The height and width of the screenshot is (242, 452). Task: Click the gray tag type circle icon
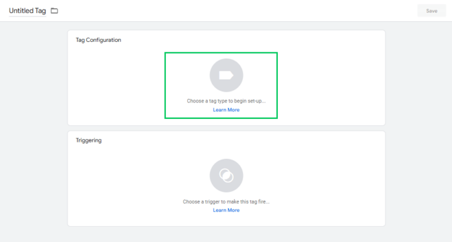coord(226,75)
